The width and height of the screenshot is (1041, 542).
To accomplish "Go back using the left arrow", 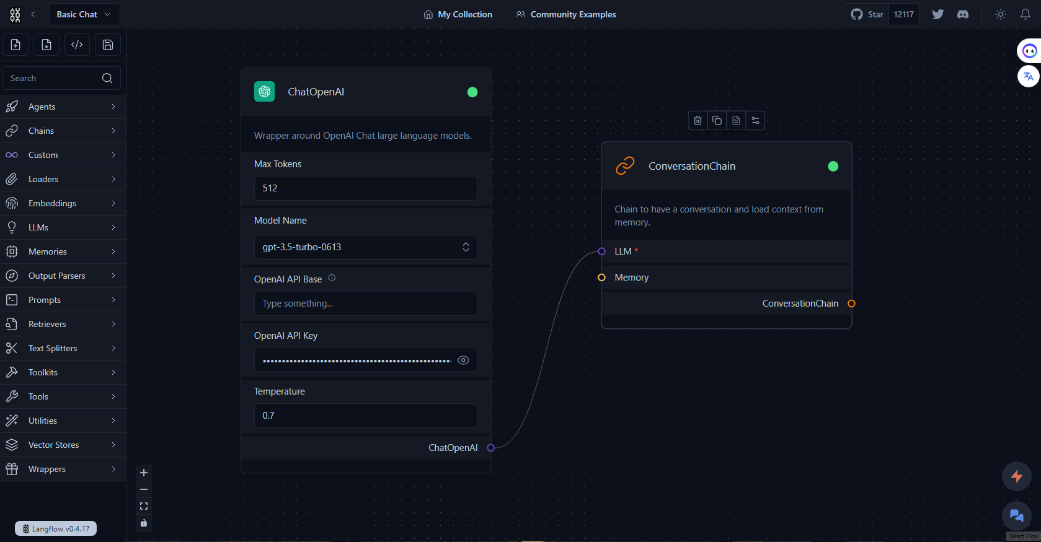I will point(33,14).
